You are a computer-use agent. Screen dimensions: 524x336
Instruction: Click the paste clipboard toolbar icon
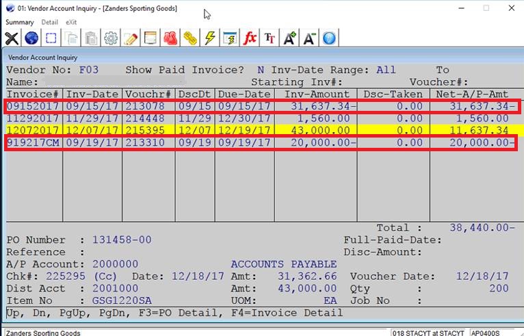tap(91, 38)
